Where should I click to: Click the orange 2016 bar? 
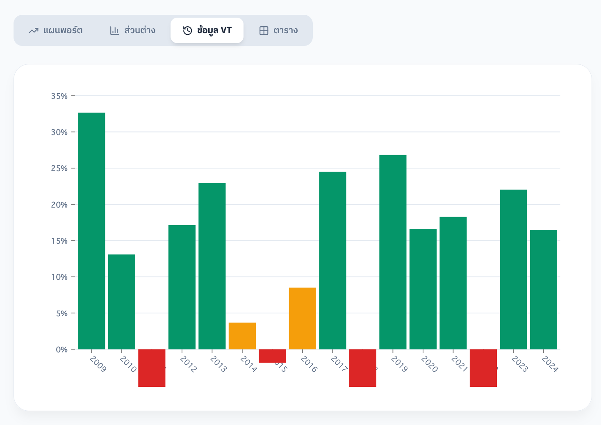[303, 318]
